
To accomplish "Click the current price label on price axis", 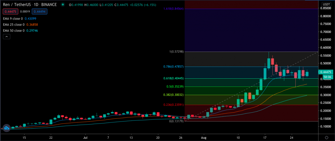I will [x=327, y=72].
